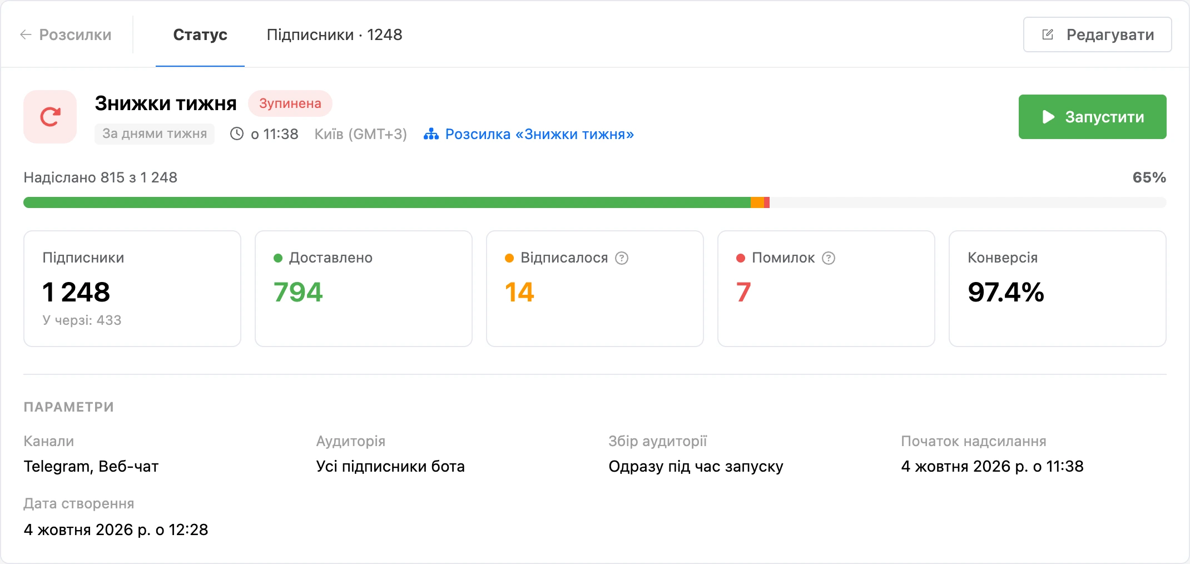Click the red recurring refresh icon
The height and width of the screenshot is (564, 1190).
click(50, 117)
